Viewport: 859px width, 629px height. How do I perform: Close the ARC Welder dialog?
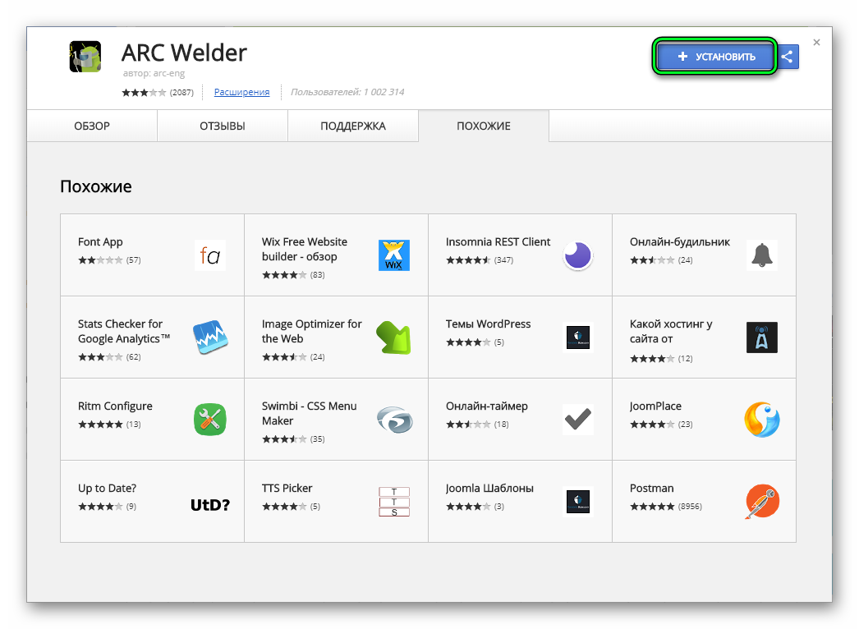click(x=816, y=42)
